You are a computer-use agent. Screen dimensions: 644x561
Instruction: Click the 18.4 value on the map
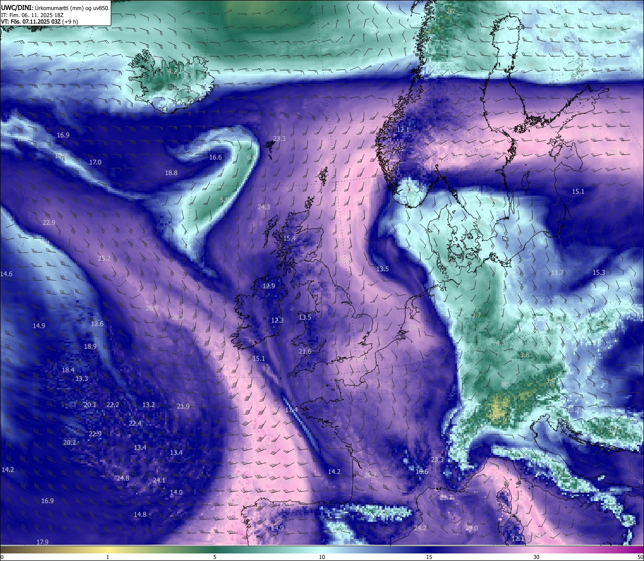68,370
